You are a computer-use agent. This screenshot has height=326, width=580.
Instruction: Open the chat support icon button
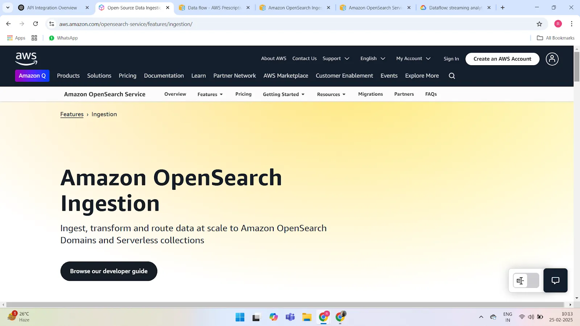point(555,280)
